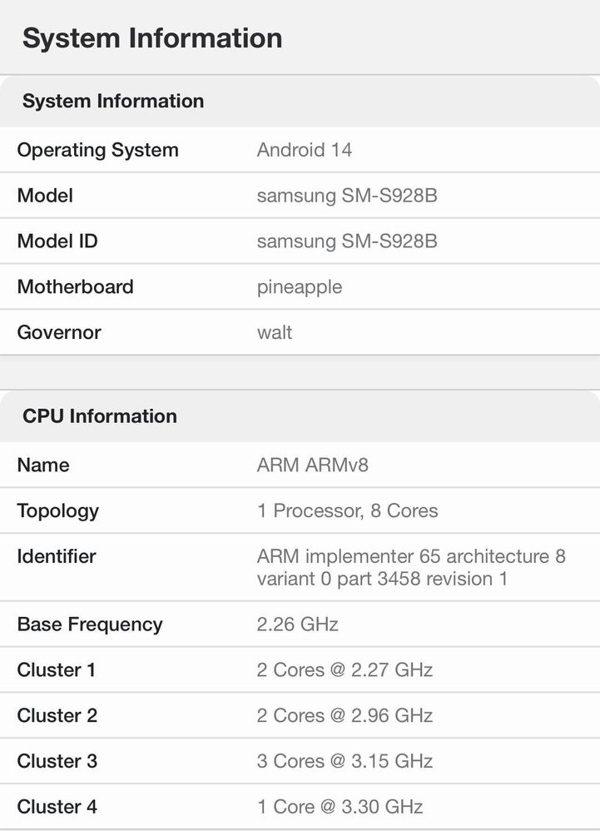Image resolution: width=600 pixels, height=831 pixels.
Task: Select the System Information section header
Action: pyautogui.click(x=113, y=101)
